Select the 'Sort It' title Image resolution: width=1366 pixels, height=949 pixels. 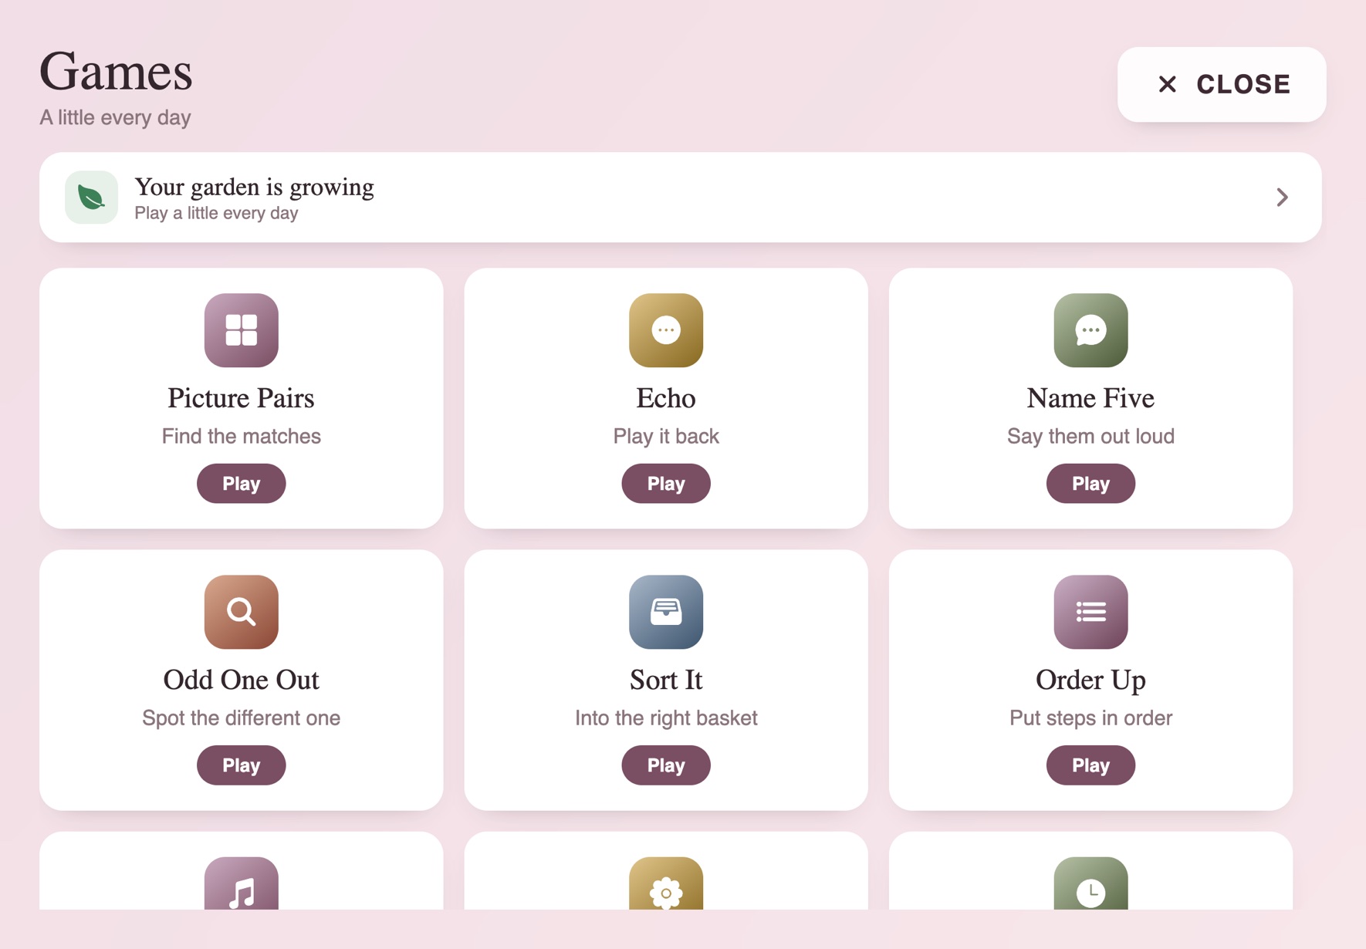(x=666, y=680)
